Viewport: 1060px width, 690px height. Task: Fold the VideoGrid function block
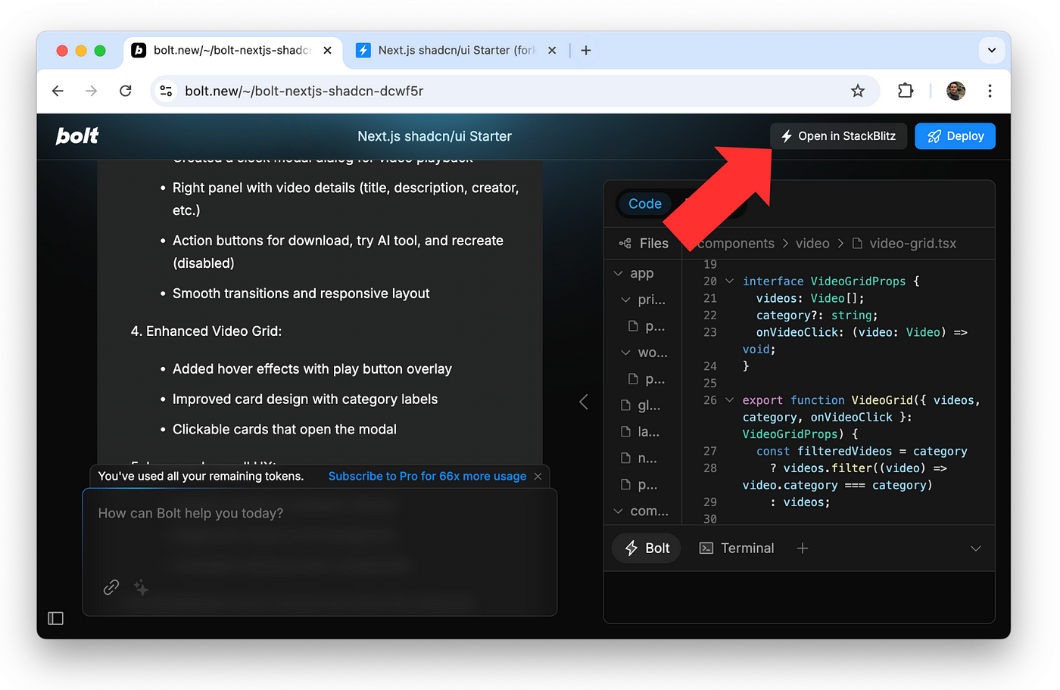pos(730,400)
